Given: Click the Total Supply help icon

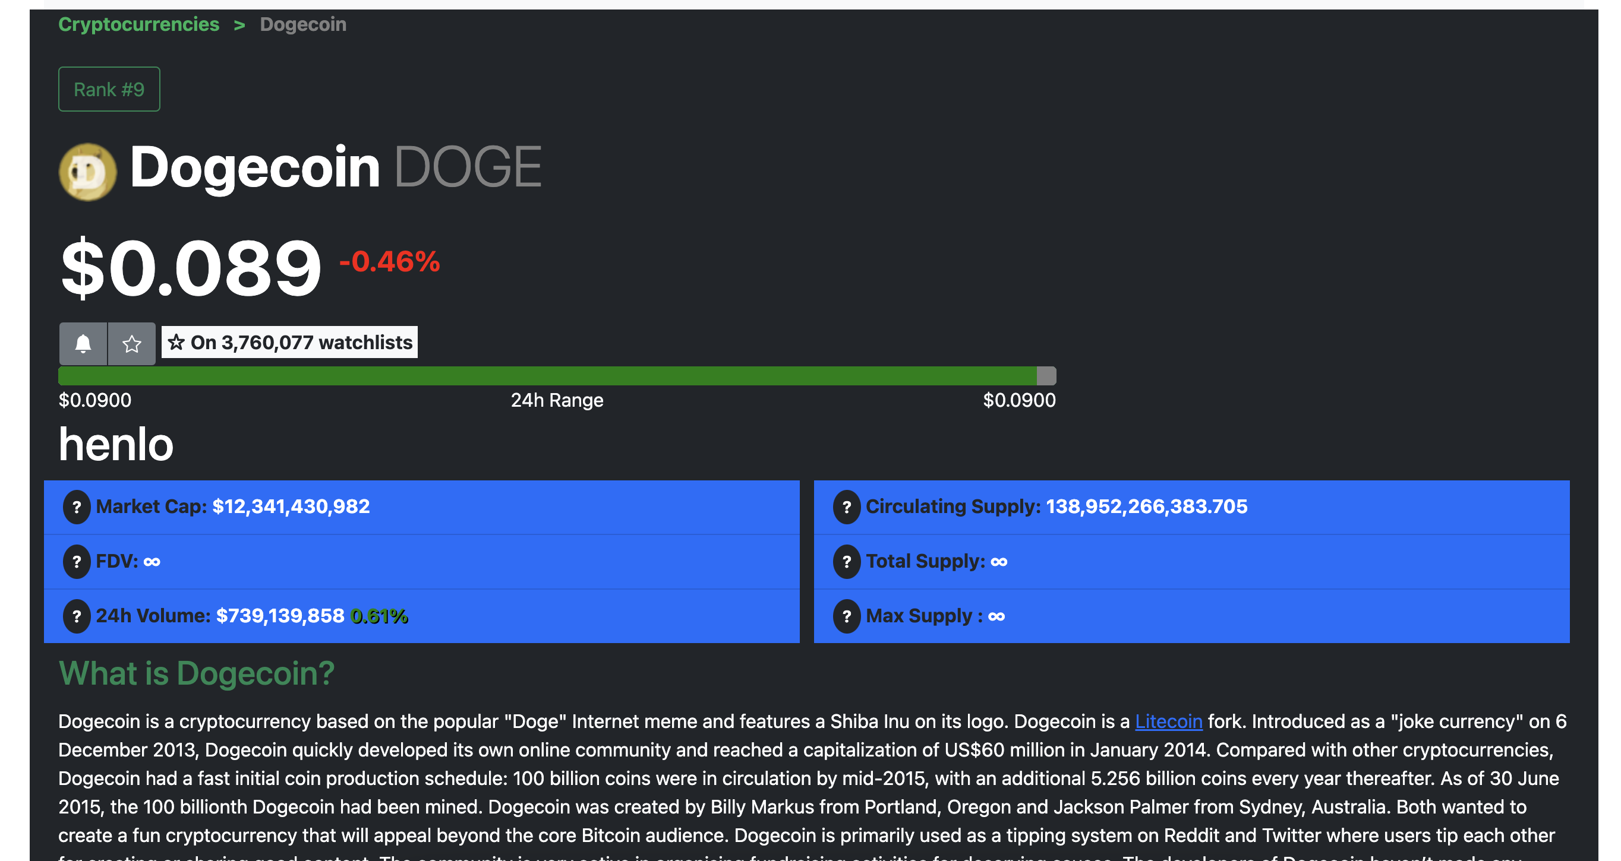Looking at the screenshot, I should [x=846, y=561].
